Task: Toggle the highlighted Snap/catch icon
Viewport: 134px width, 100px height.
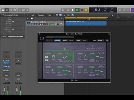Action: pyautogui.click(x=73, y=15)
